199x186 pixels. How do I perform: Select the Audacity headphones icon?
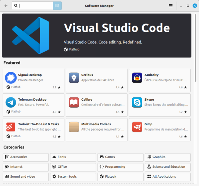point(137,78)
